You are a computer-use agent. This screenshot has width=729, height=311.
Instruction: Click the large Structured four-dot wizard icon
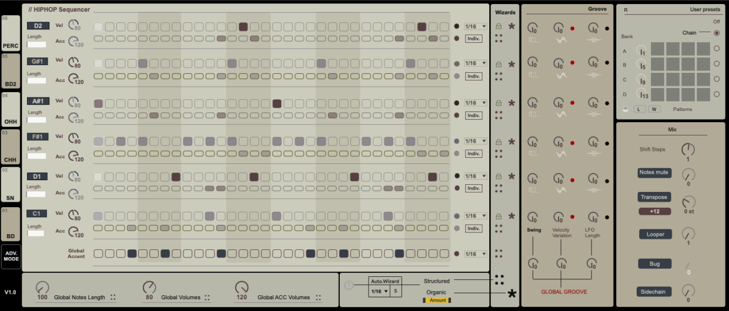click(499, 279)
